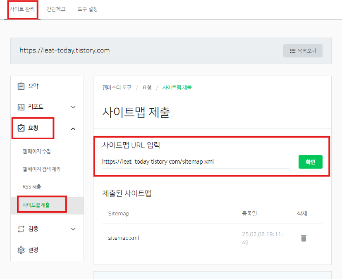This screenshot has width=342, height=279.
Task: Delete sitemap.xml with trash icon
Action: [304, 238]
